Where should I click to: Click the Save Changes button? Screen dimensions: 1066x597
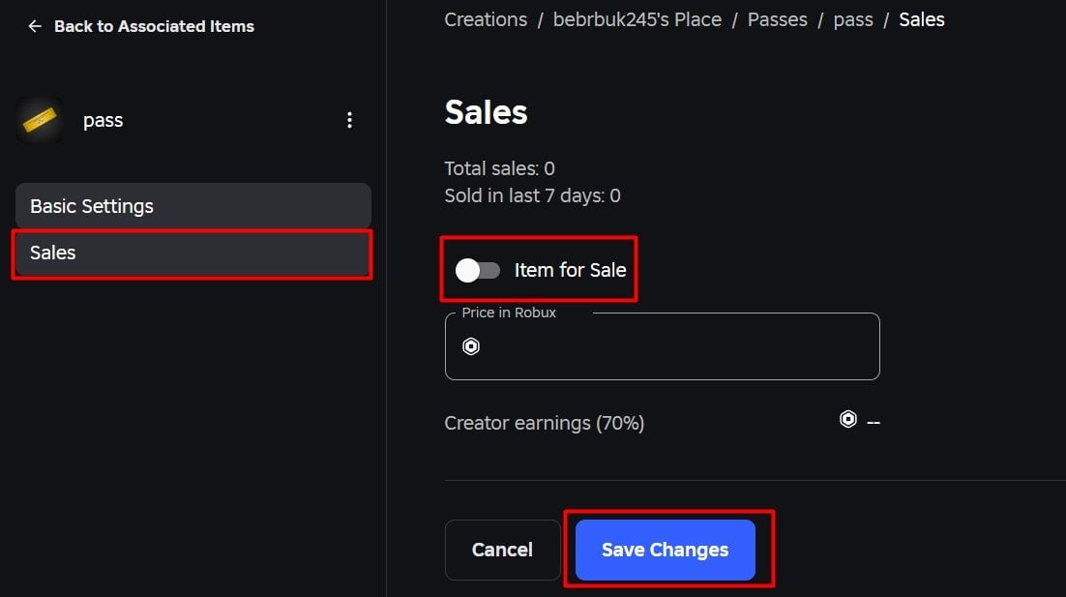[665, 551]
